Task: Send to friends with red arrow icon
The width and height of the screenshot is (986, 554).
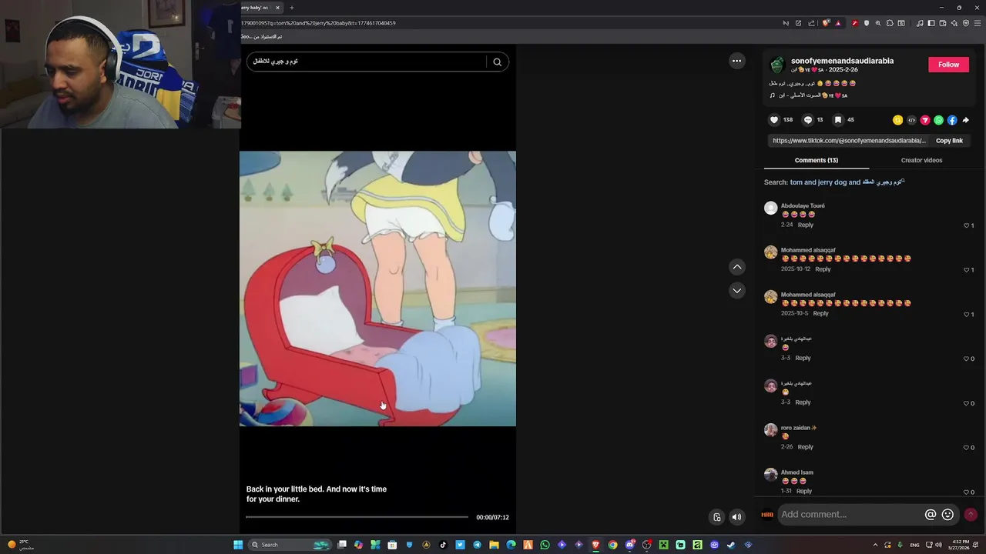Action: (x=925, y=120)
